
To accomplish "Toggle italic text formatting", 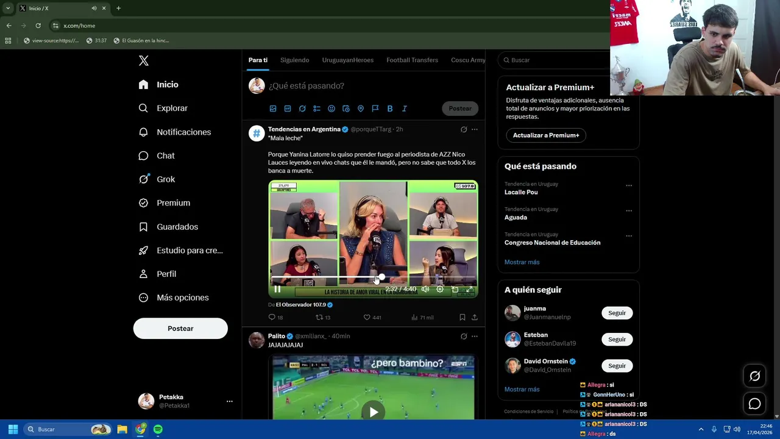I will point(405,109).
